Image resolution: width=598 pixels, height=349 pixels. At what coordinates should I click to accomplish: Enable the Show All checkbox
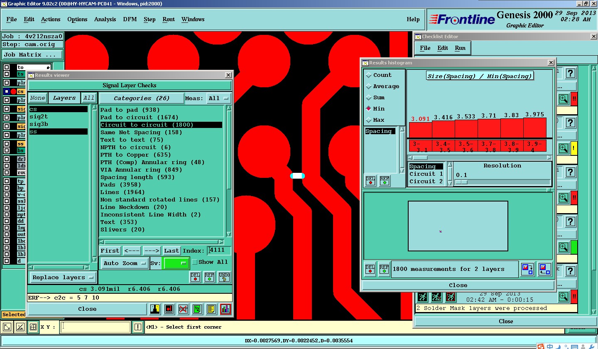coord(194,262)
